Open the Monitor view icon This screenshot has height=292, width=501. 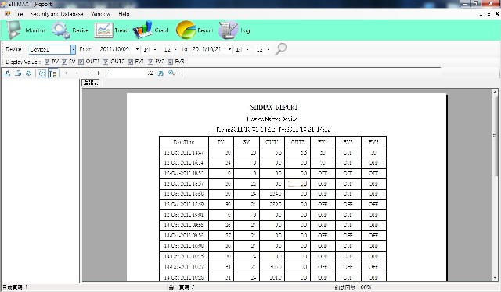pos(14,30)
